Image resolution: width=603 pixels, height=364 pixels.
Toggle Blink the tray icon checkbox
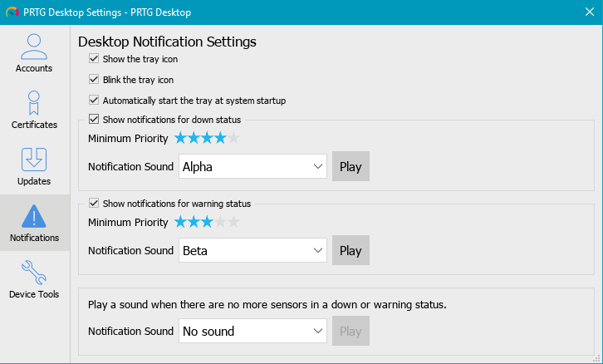tap(94, 79)
